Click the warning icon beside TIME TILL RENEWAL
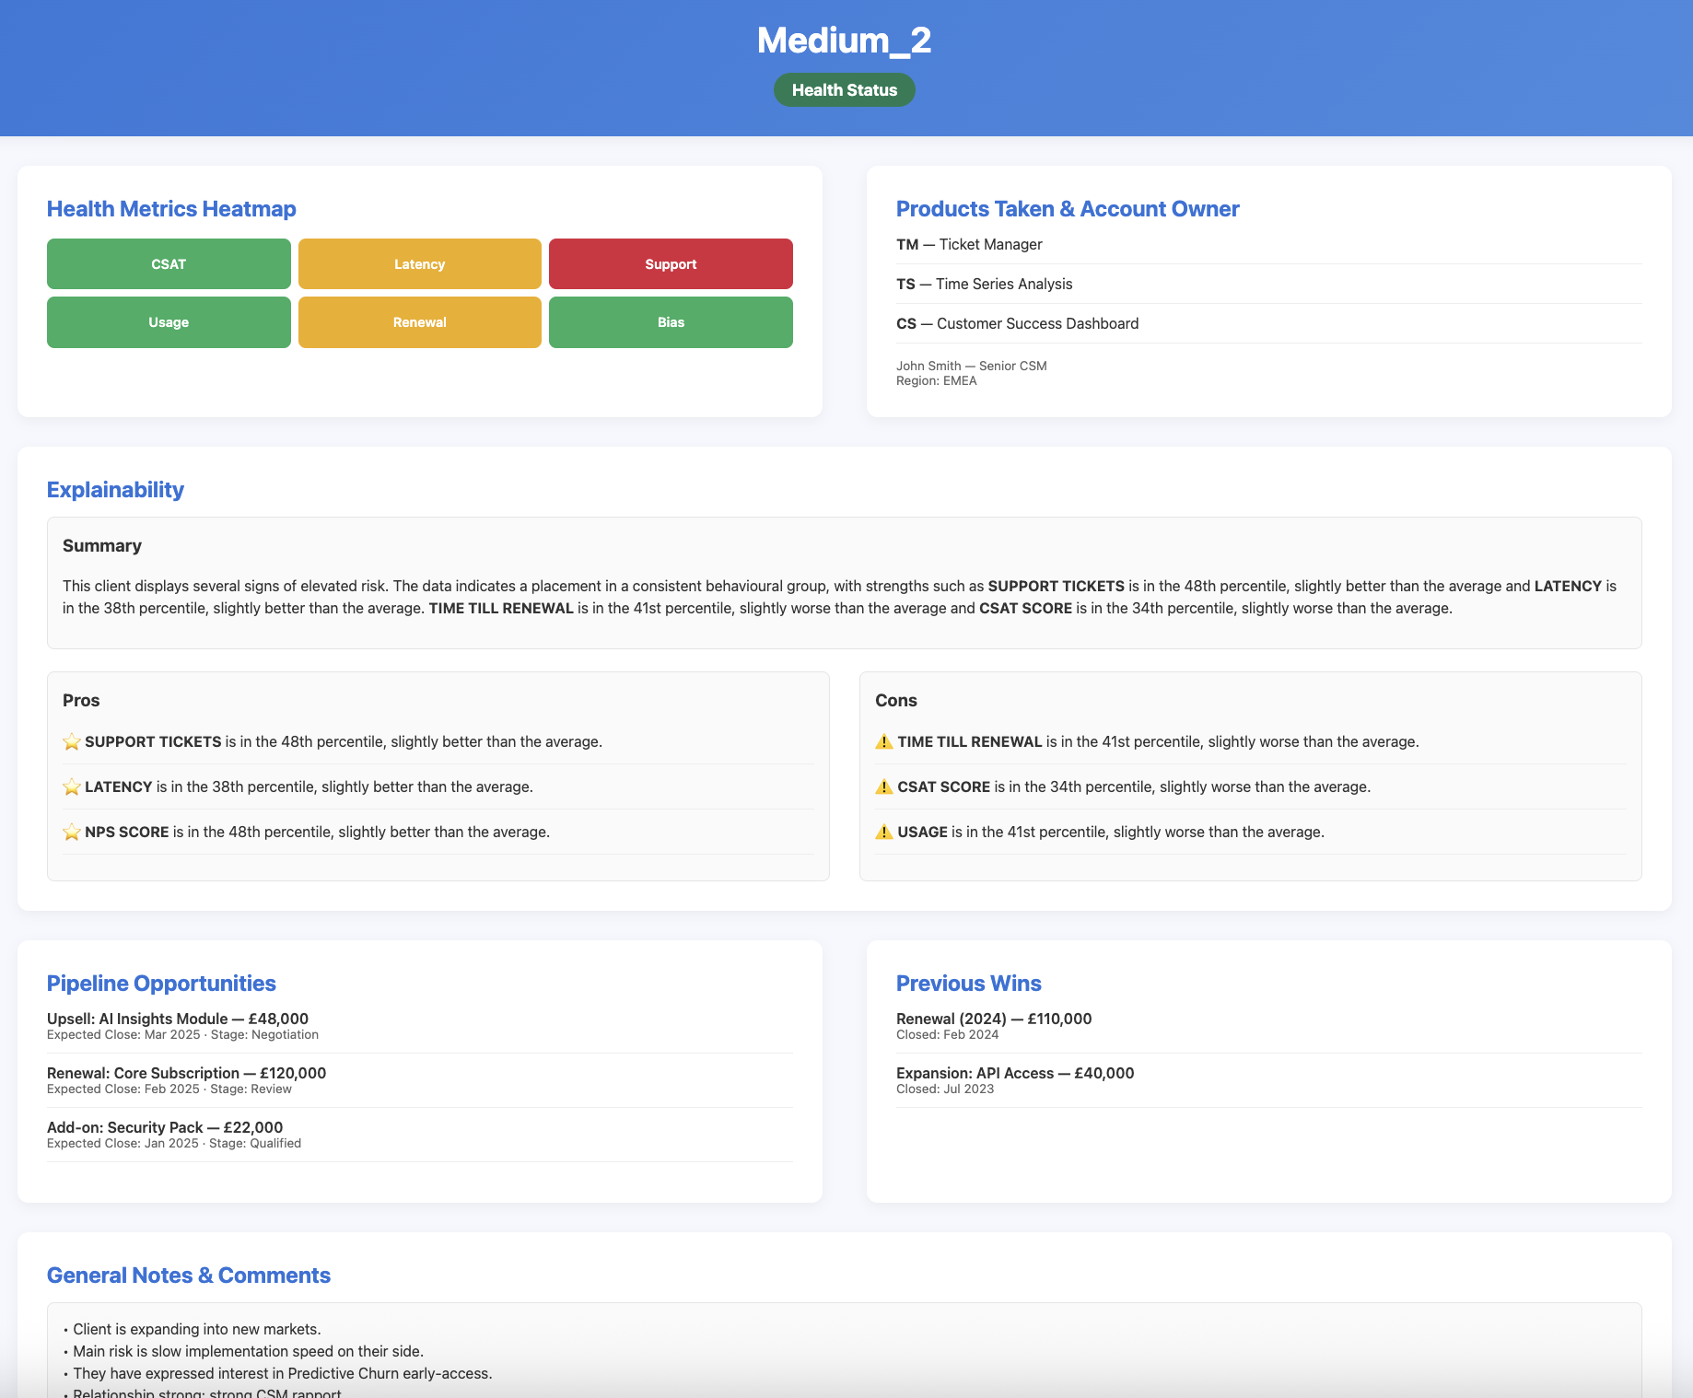1693x1398 pixels. pyautogui.click(x=884, y=740)
